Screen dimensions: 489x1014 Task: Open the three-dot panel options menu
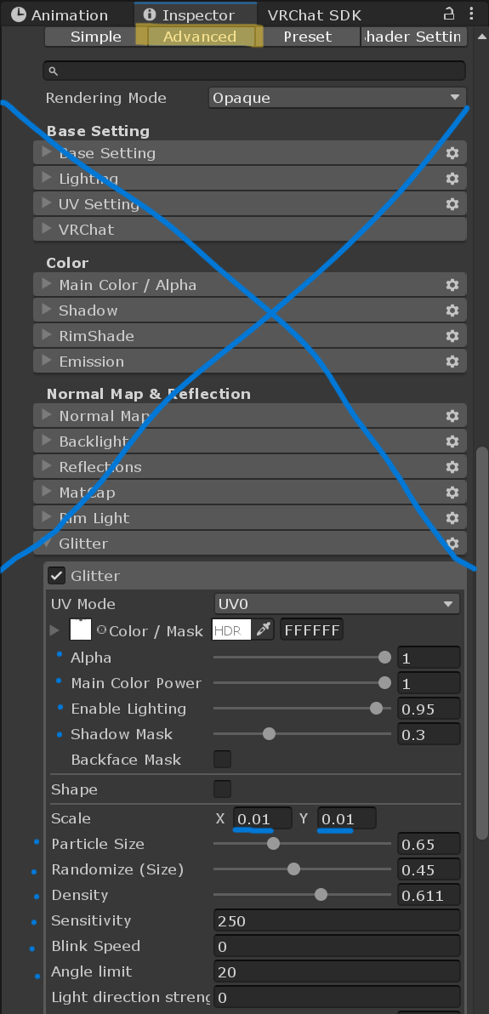(x=471, y=14)
